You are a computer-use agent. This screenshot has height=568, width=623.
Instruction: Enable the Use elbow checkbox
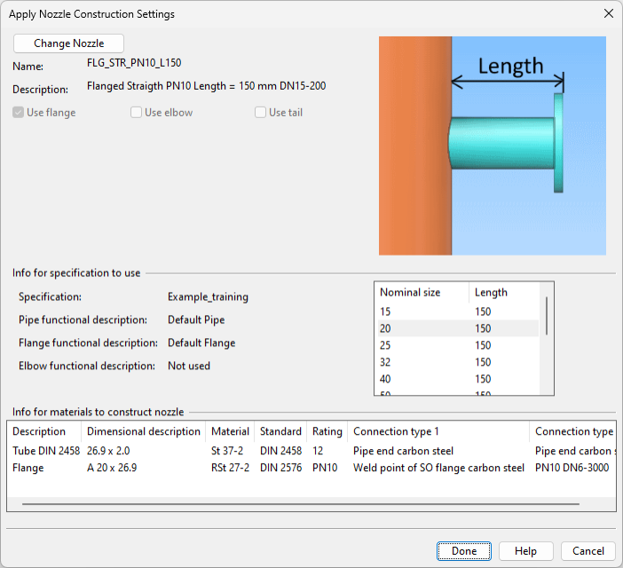tap(137, 113)
